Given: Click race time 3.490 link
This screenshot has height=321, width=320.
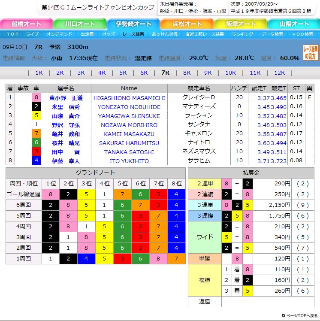Looking at the screenshot, I should (279, 107).
